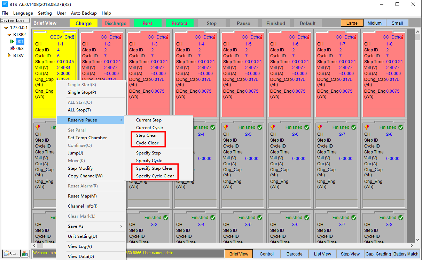Click the green Finished checkmark on channel 2-7
This screenshot has height=260, width=422.
point(354,127)
